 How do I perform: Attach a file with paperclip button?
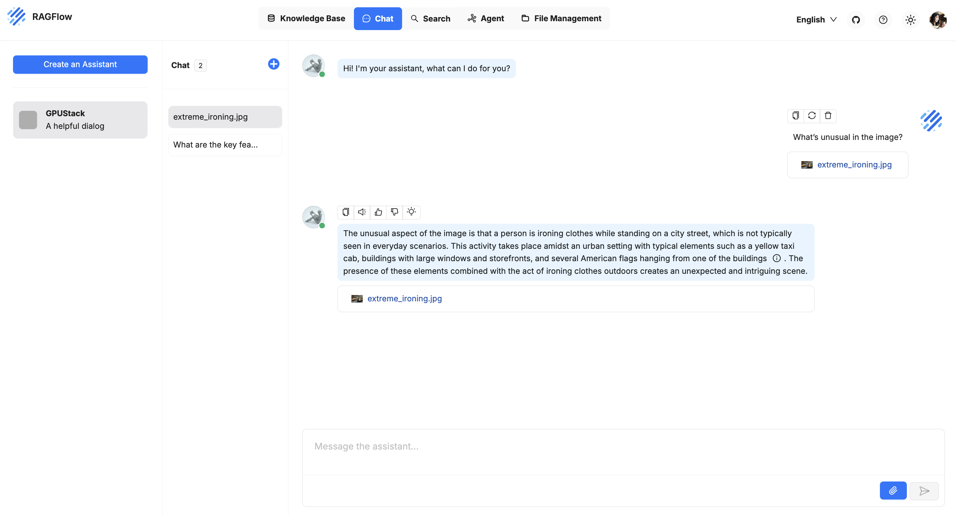(893, 490)
